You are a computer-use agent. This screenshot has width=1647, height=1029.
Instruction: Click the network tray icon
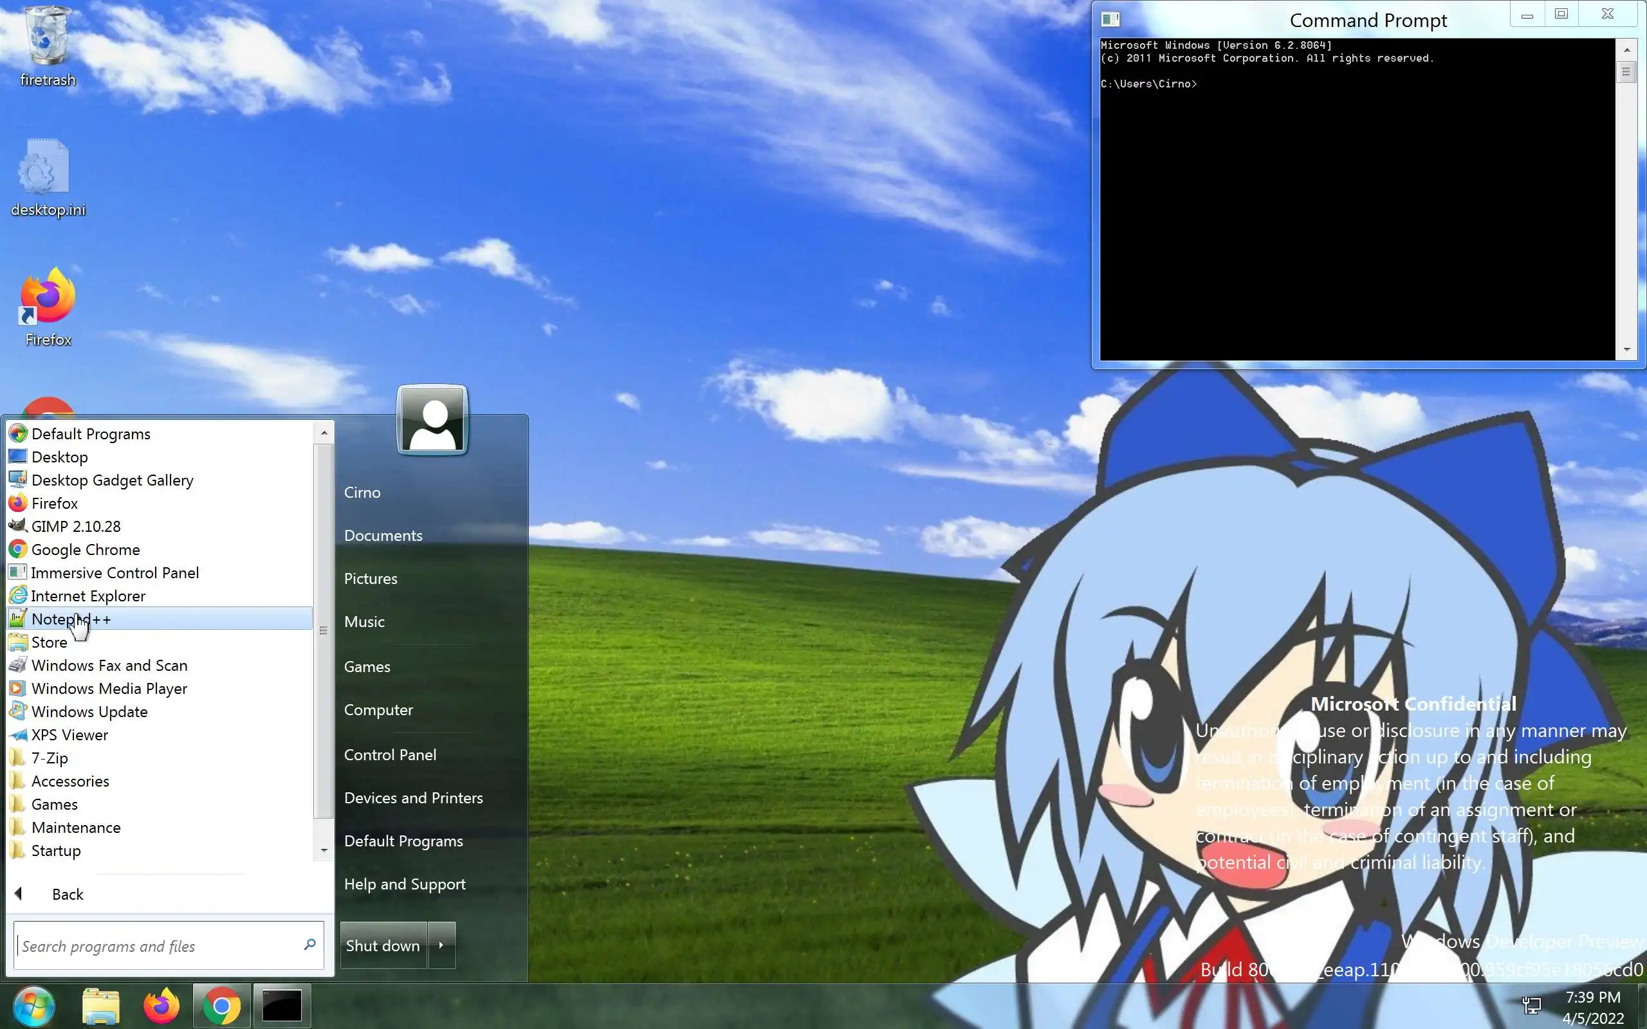point(1531,1005)
